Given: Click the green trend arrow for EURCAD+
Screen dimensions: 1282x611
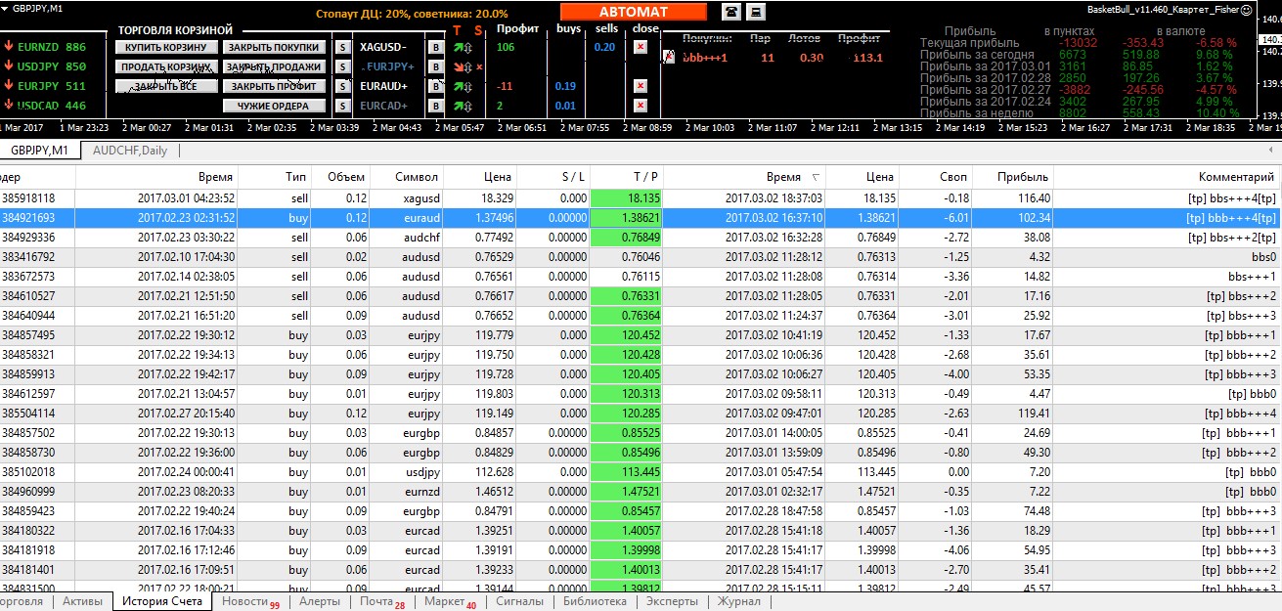Looking at the screenshot, I should click(x=461, y=106).
